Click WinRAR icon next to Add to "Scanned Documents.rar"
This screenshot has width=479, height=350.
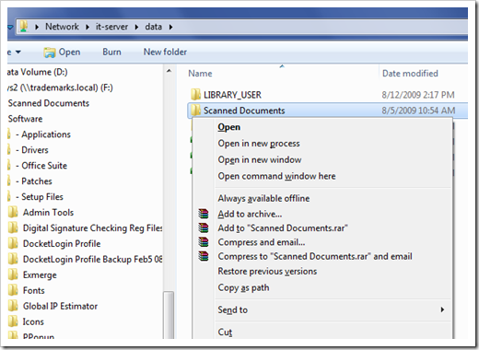tap(204, 227)
